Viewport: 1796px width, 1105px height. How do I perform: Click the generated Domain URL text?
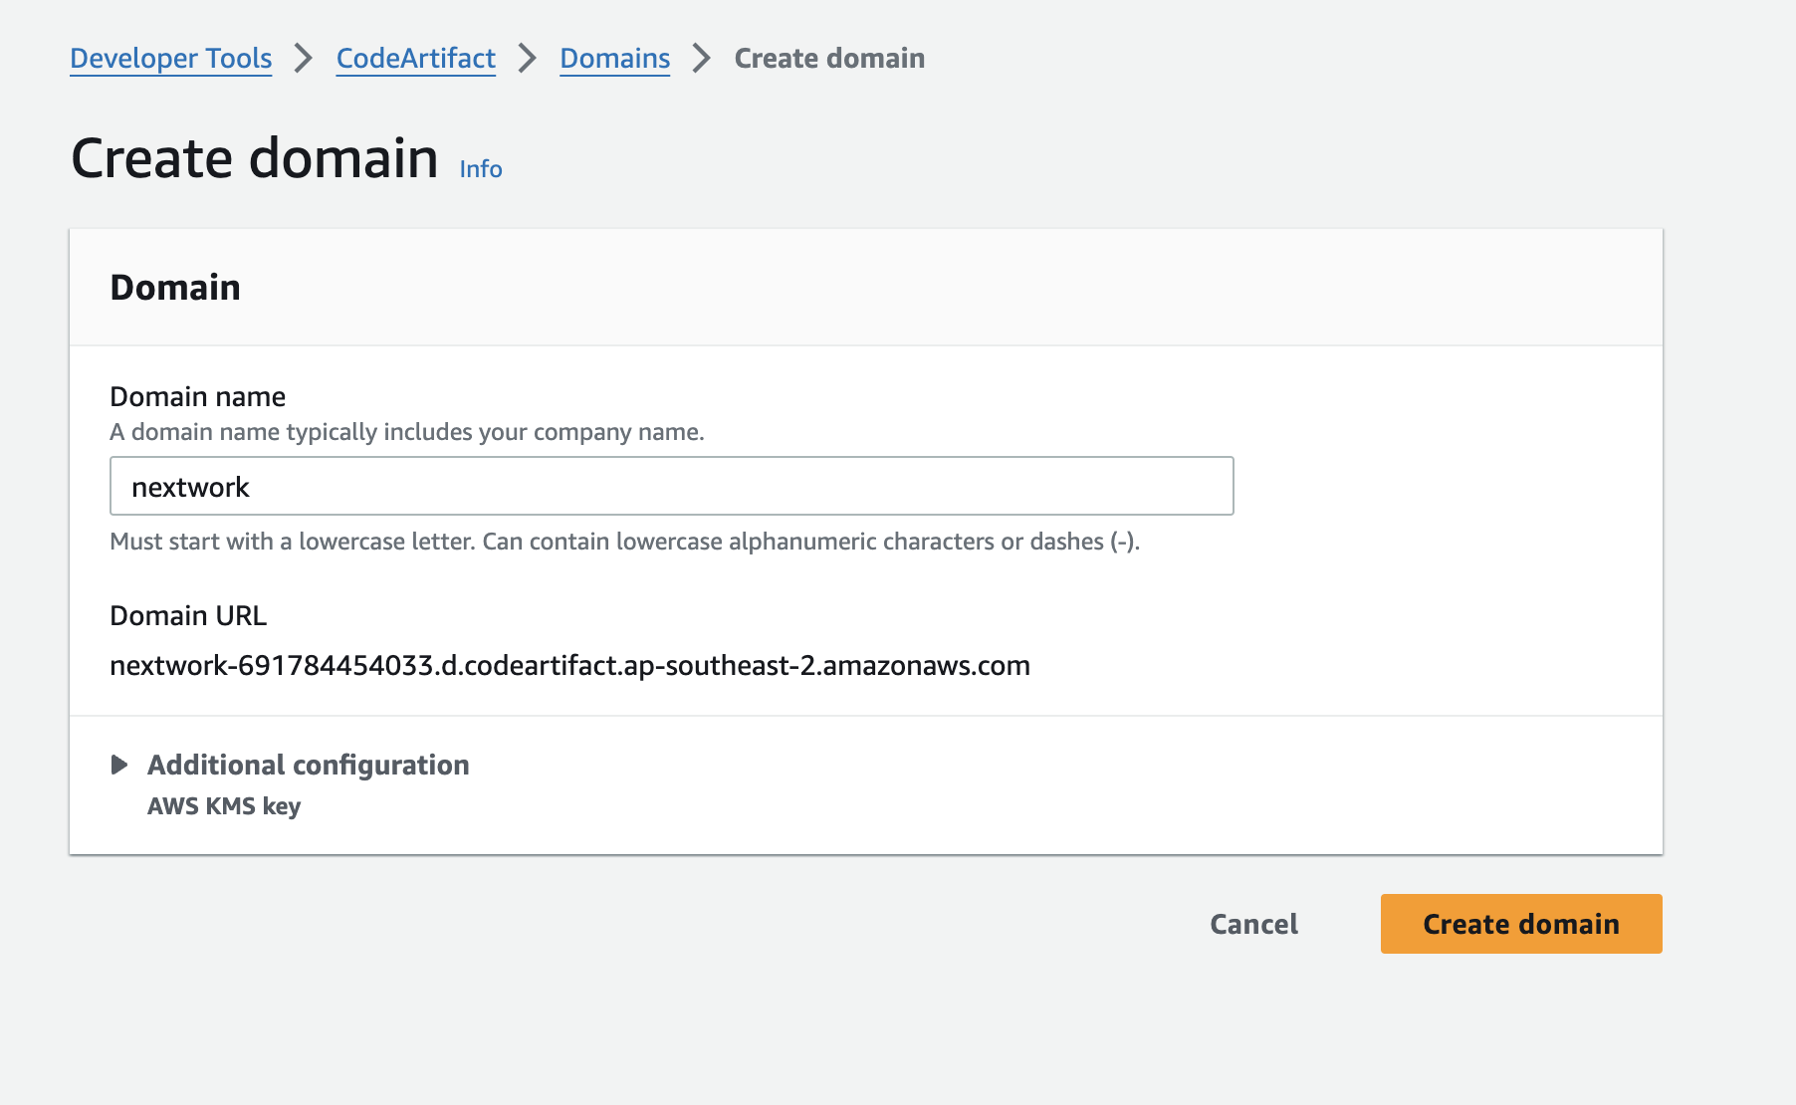pos(569,665)
